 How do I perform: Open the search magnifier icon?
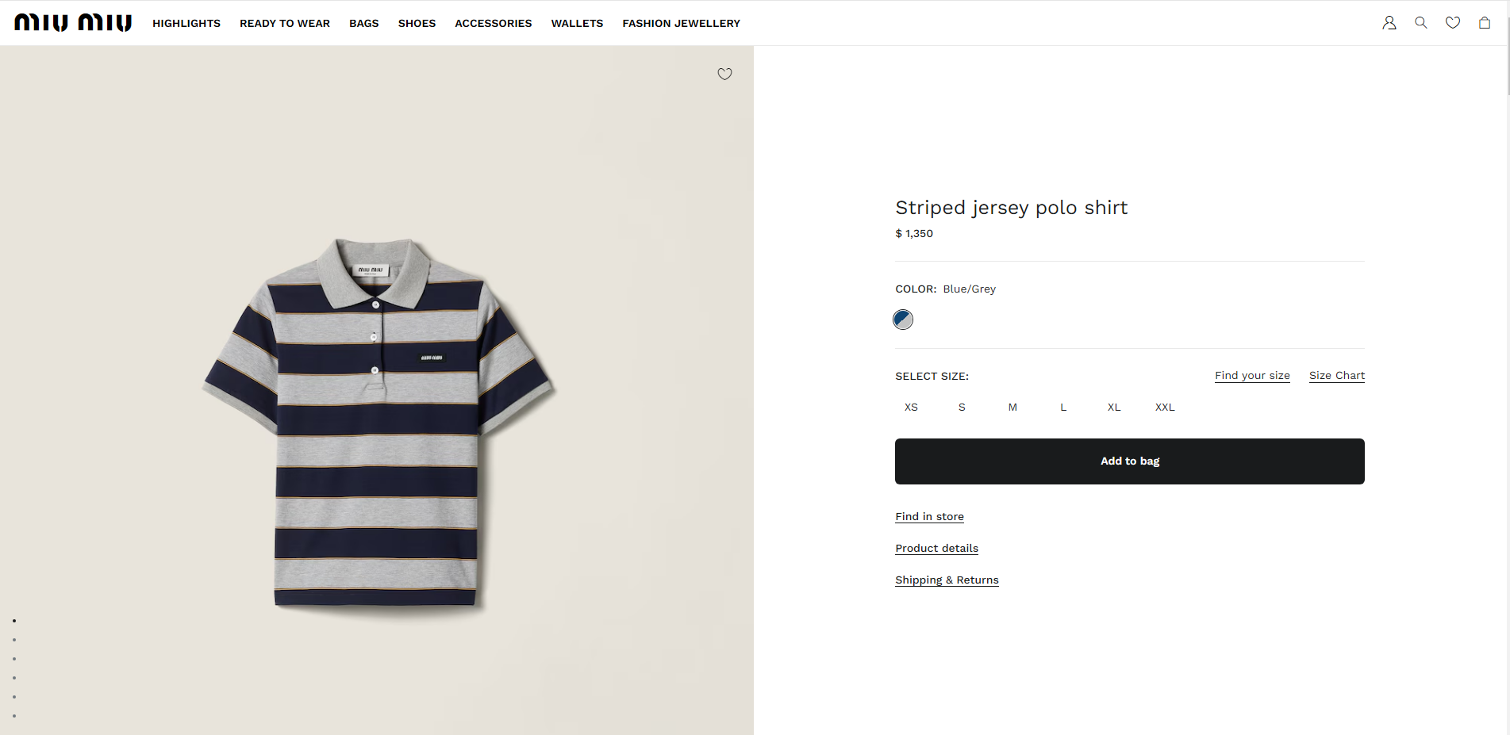point(1420,23)
